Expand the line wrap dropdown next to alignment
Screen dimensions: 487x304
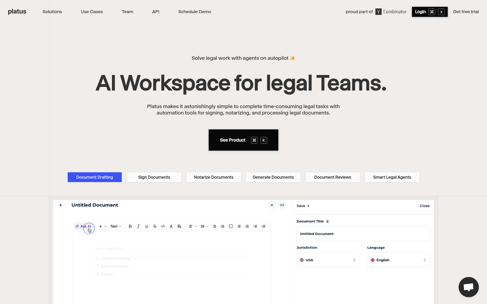(205, 226)
